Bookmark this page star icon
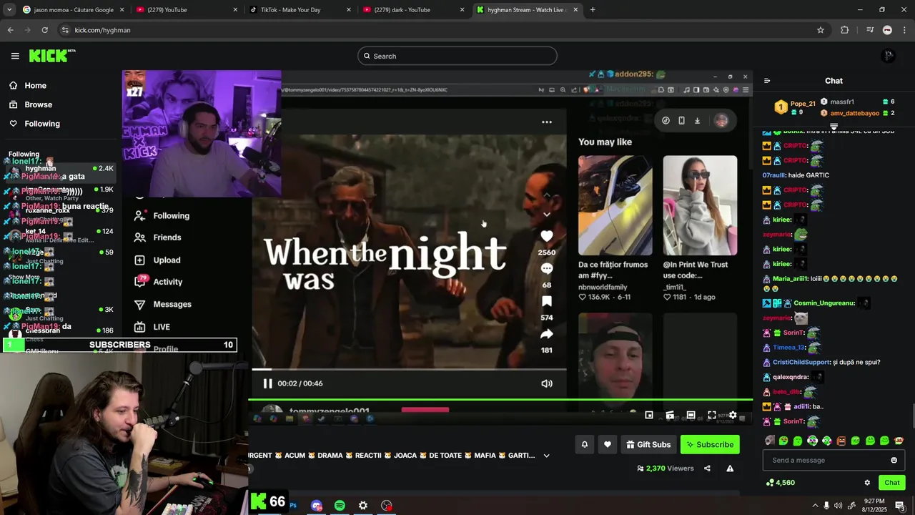915x515 pixels. click(821, 30)
